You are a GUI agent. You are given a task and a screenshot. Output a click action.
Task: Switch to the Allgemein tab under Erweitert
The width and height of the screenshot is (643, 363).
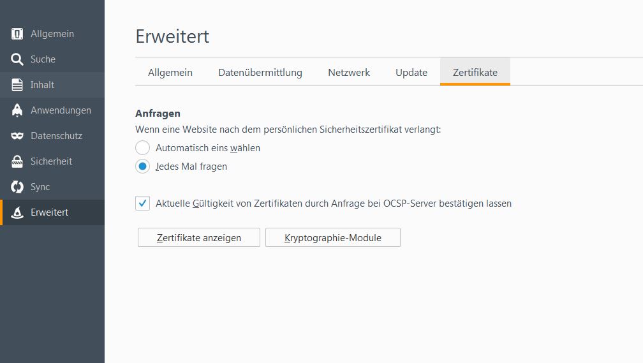(170, 73)
